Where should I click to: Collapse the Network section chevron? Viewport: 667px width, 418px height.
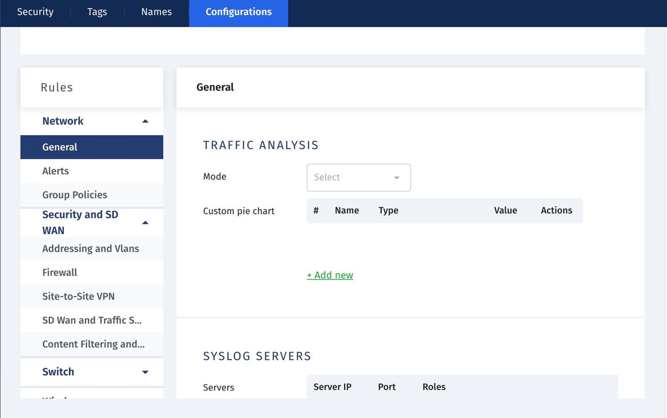[x=145, y=120]
